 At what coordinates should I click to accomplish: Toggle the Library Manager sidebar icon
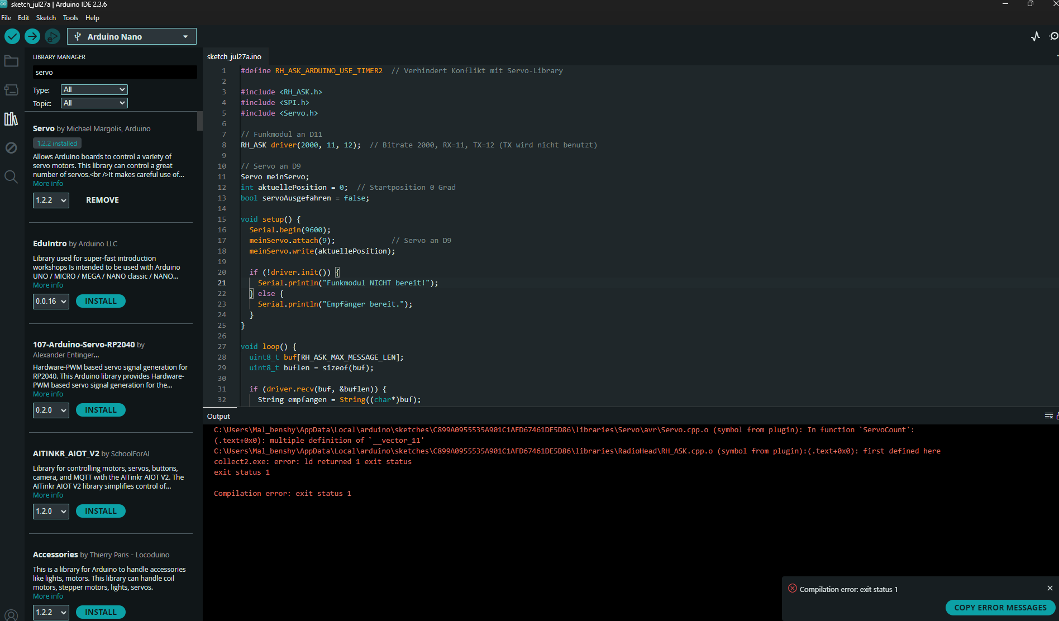(x=11, y=119)
